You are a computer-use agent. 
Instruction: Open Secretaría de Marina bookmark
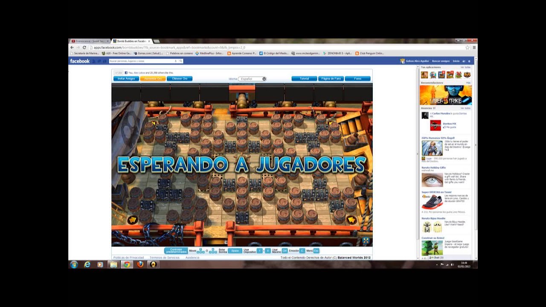tap(85, 53)
